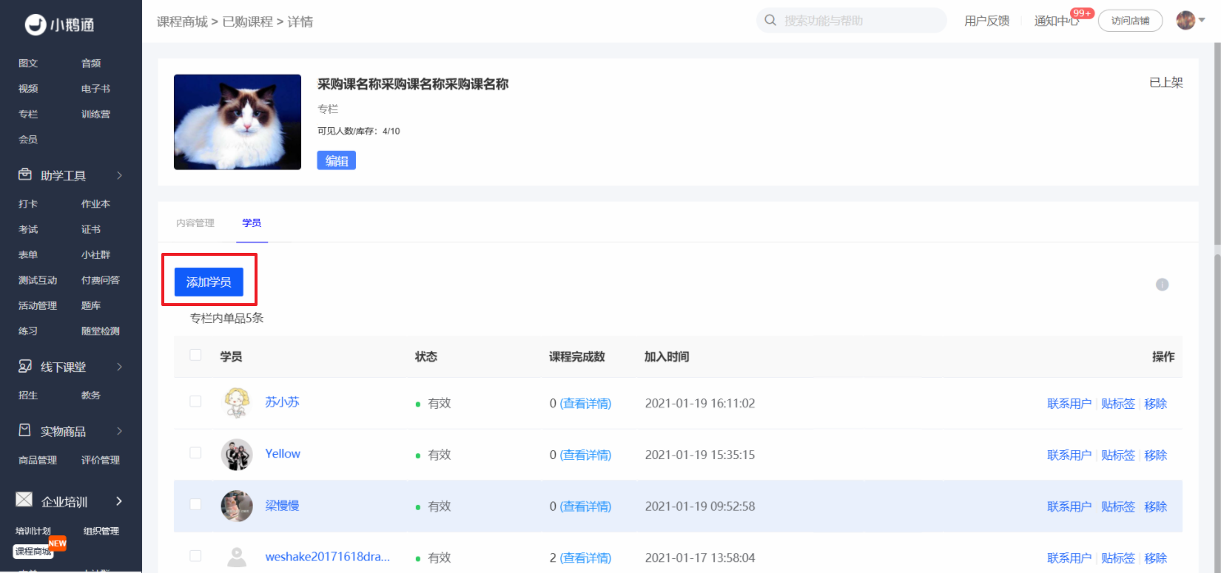Click the cat course cover thumbnail

[x=238, y=122]
